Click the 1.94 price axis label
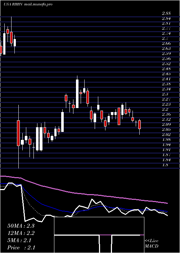 pyautogui.click(x=166, y=145)
